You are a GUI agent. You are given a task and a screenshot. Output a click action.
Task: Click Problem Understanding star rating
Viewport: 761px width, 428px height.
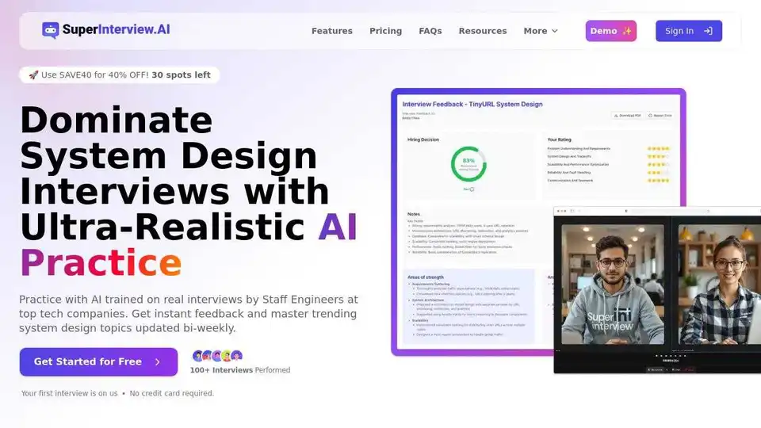[658, 148]
